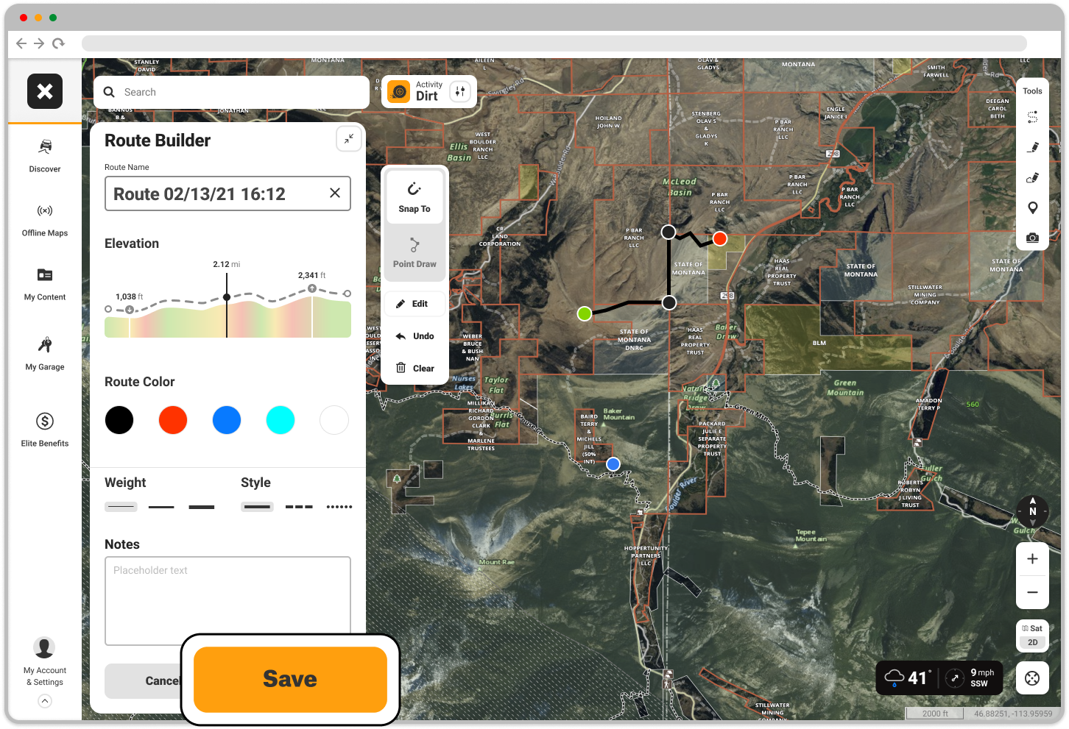This screenshot has width=1069, height=729.
Task: Open the Discover section
Action: [x=45, y=155]
